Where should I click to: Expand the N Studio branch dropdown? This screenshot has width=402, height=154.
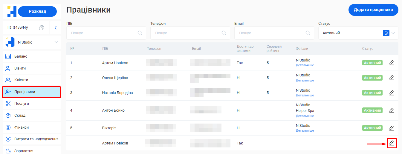56,42
